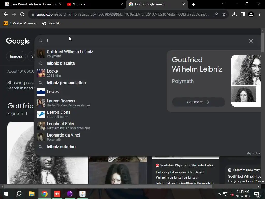The height and width of the screenshot is (199, 265).
Task: Open small Leibniz portrait in suggestion card
Action: [x=244, y=94]
